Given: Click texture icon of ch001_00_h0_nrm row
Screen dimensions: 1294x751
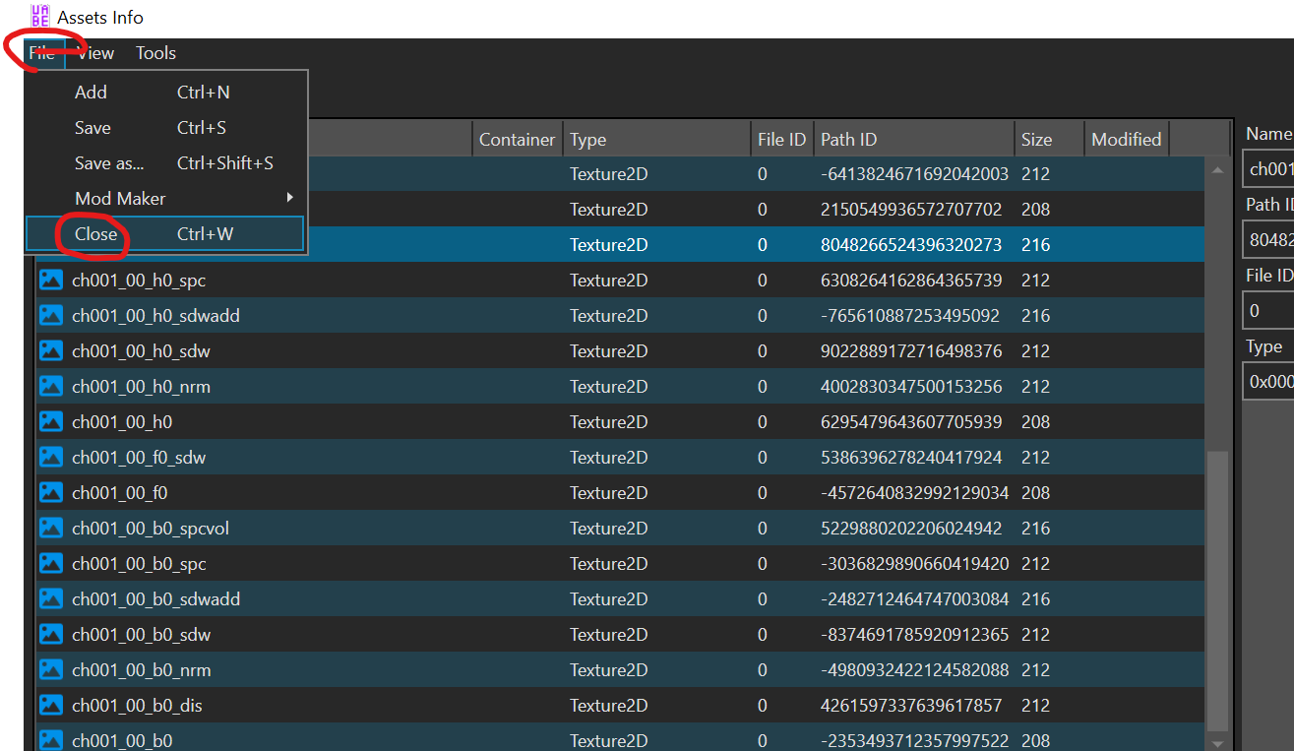Looking at the screenshot, I should [50, 387].
